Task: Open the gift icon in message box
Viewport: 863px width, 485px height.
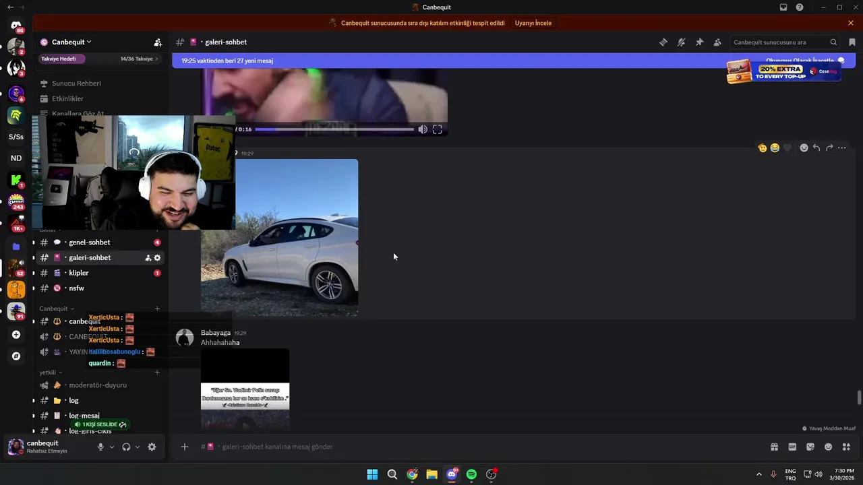Action: (x=775, y=447)
